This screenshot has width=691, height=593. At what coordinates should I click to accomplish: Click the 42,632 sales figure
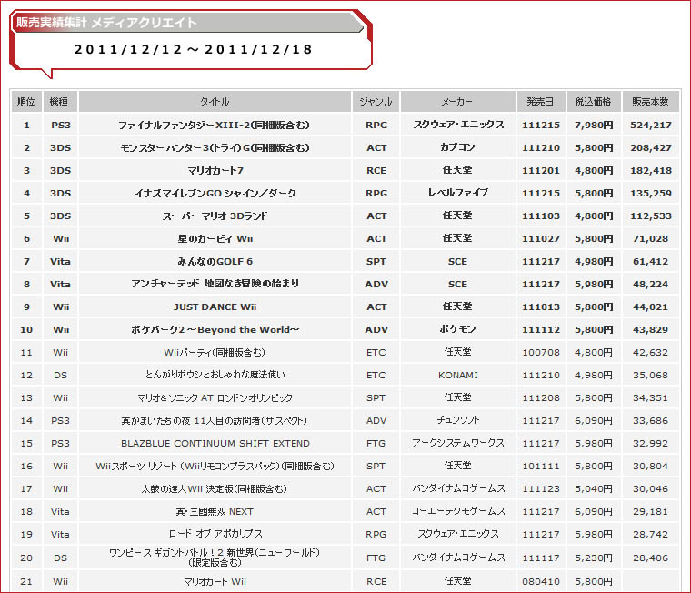[650, 352]
